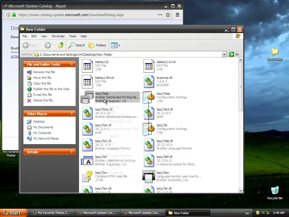Select the bebsq115nwb DAT file icon
The image size is (289, 217).
point(87,82)
